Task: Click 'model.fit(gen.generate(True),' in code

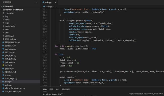Action: 76,21
